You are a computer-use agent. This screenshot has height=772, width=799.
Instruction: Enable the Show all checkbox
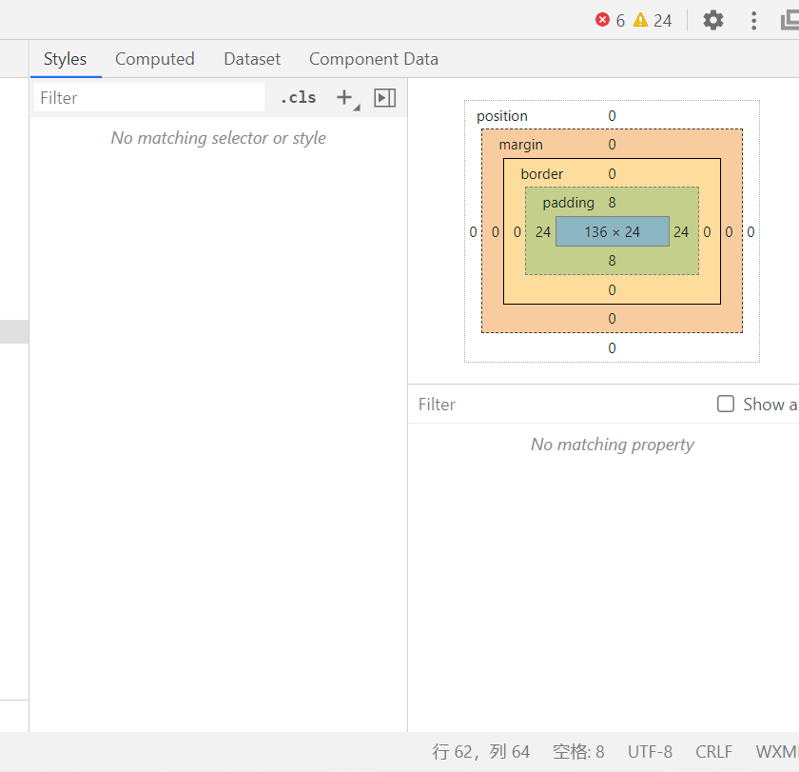tap(726, 404)
